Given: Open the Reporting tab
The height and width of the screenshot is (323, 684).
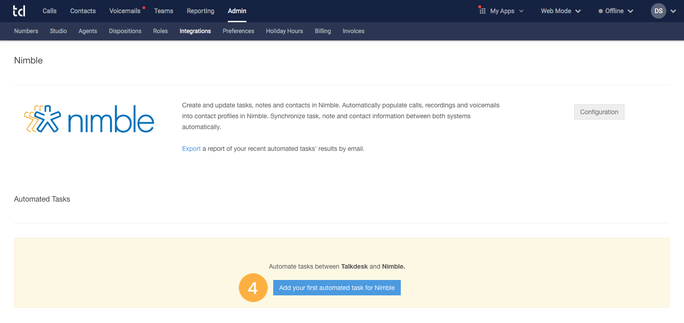Looking at the screenshot, I should click(201, 11).
